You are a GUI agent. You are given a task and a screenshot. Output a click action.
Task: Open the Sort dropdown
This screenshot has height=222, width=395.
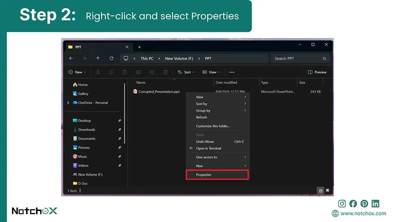click(x=186, y=72)
